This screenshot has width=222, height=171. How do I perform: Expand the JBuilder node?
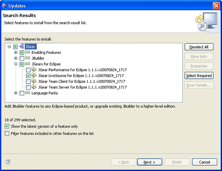click(x=16, y=58)
